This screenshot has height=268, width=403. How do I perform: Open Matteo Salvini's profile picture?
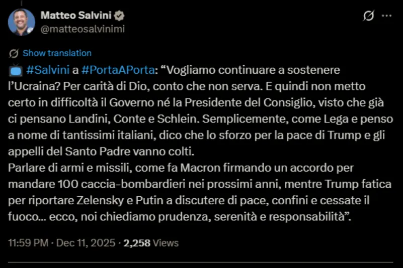21,22
